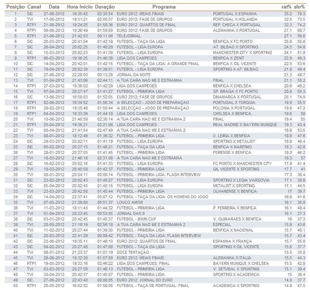Click the Posição column header
The width and height of the screenshot is (310, 290).
pos(16,7)
